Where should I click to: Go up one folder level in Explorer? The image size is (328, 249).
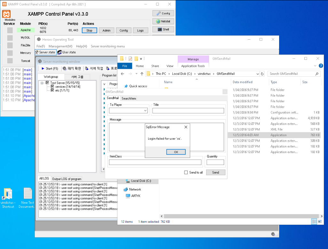(x=142, y=74)
